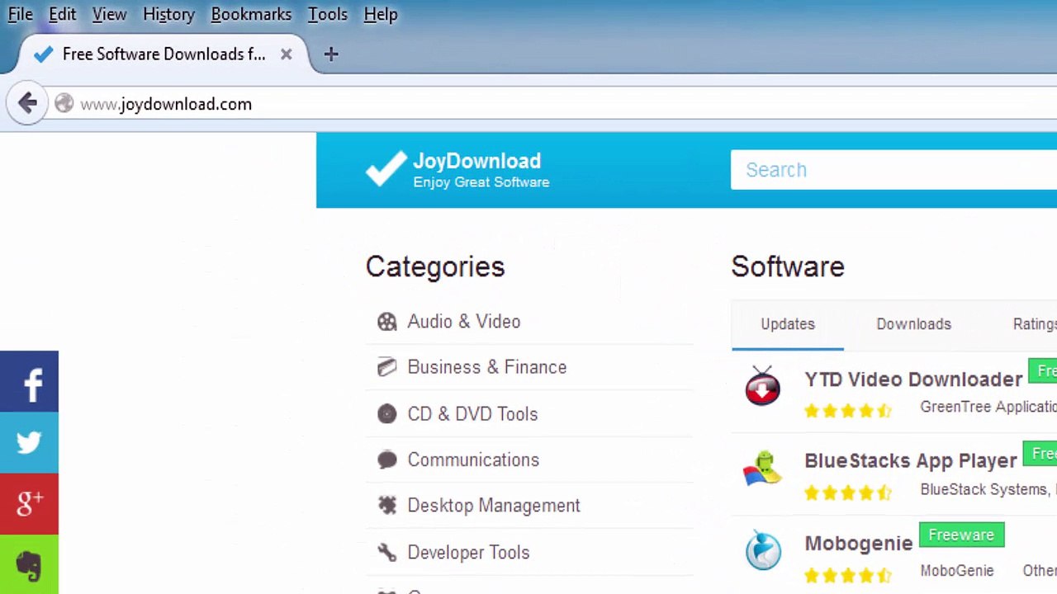Click the MoboGenie publisher text
This screenshot has height=594, width=1057.
pyautogui.click(x=957, y=571)
